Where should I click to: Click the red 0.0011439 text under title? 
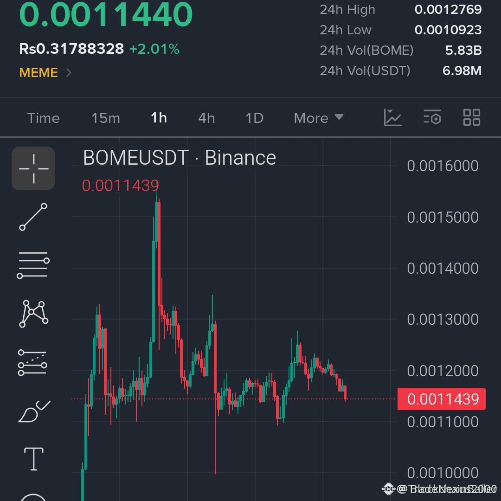[121, 186]
